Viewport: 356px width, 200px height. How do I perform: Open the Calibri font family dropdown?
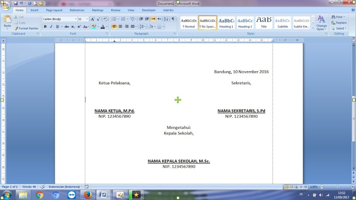point(76,19)
